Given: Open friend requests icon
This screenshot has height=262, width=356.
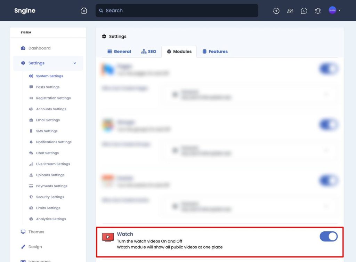Looking at the screenshot, I should pos(290,11).
